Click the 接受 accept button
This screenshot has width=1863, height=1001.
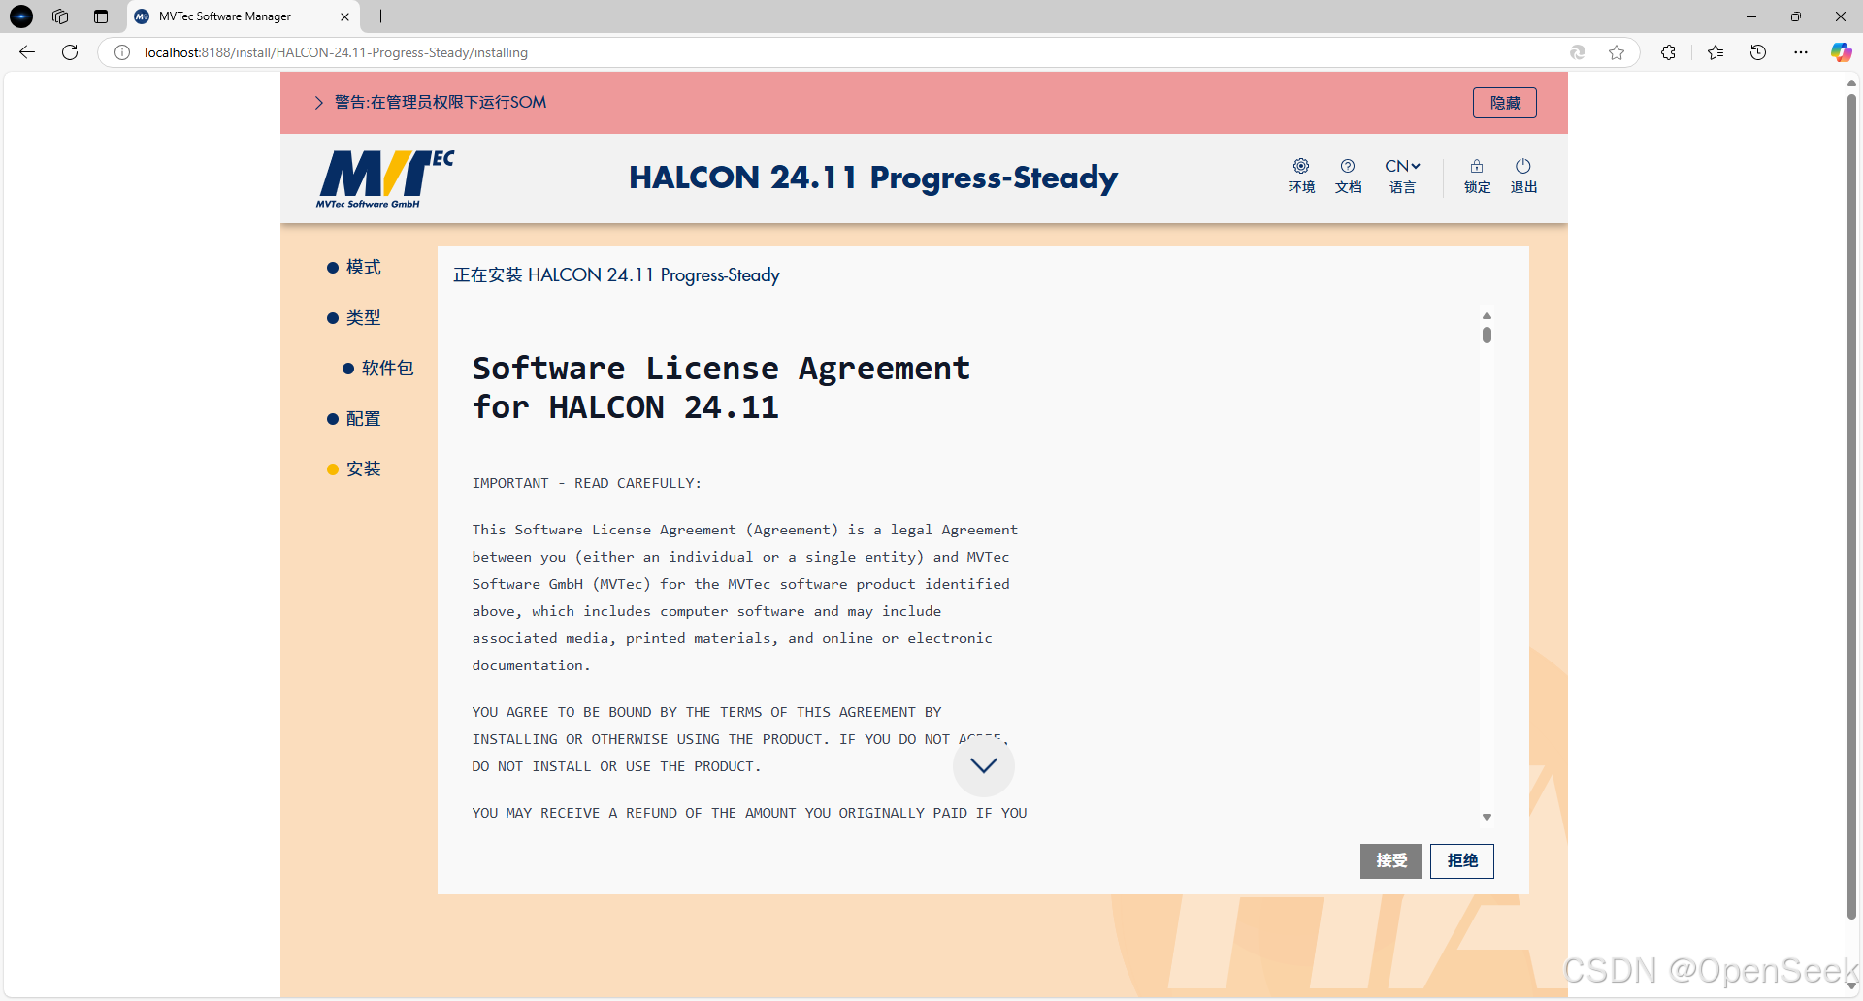pos(1390,860)
